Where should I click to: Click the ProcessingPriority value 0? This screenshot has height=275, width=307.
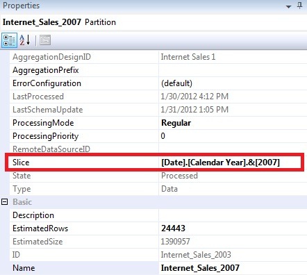[x=163, y=136]
